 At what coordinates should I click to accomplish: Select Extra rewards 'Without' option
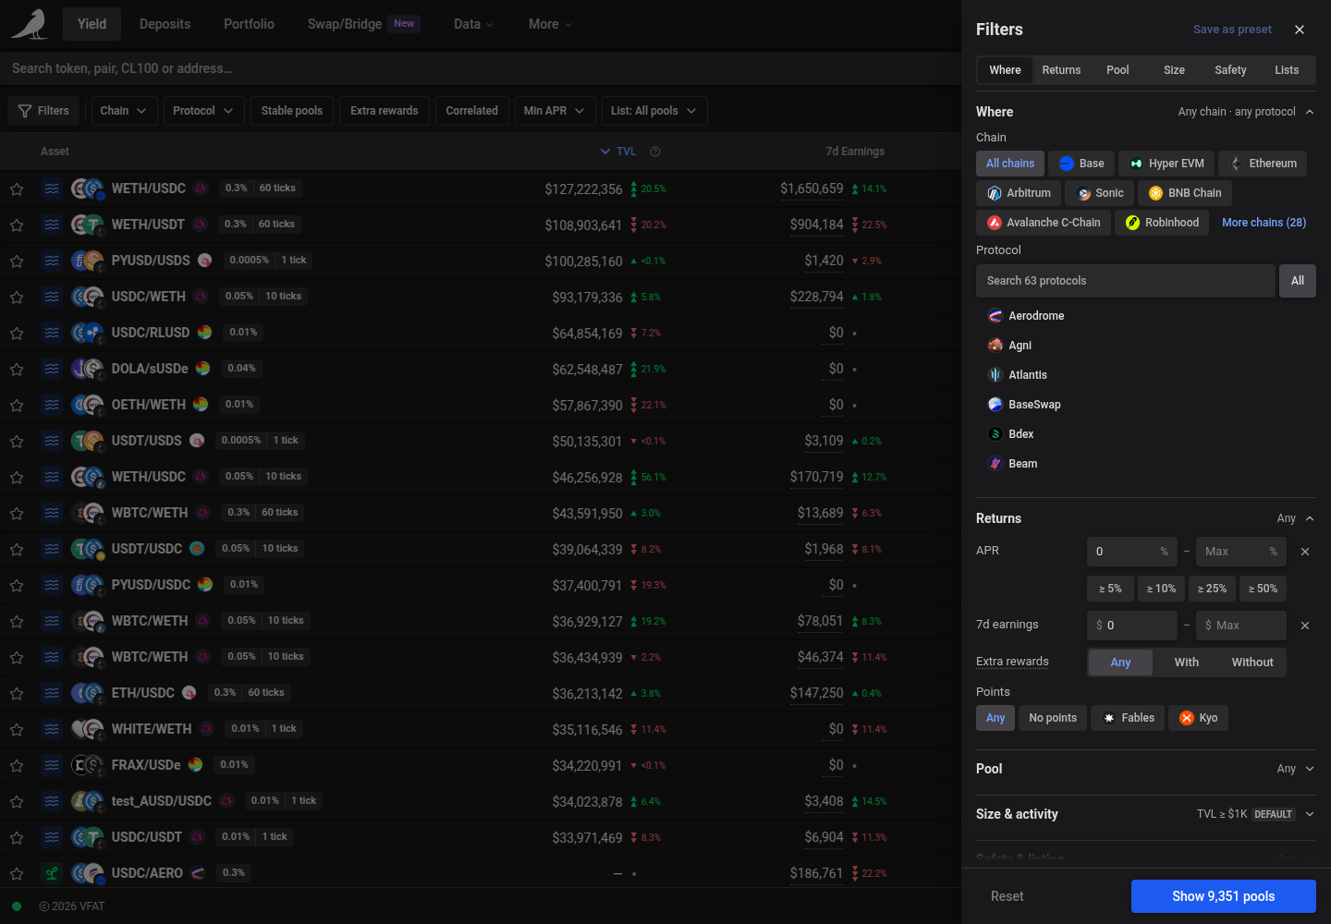pyautogui.click(x=1252, y=663)
